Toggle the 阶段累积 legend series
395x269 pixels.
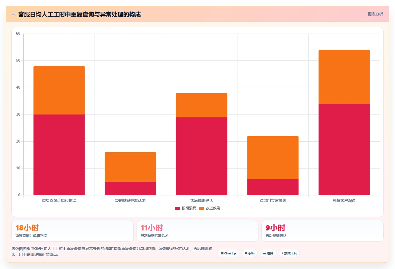coord(185,208)
